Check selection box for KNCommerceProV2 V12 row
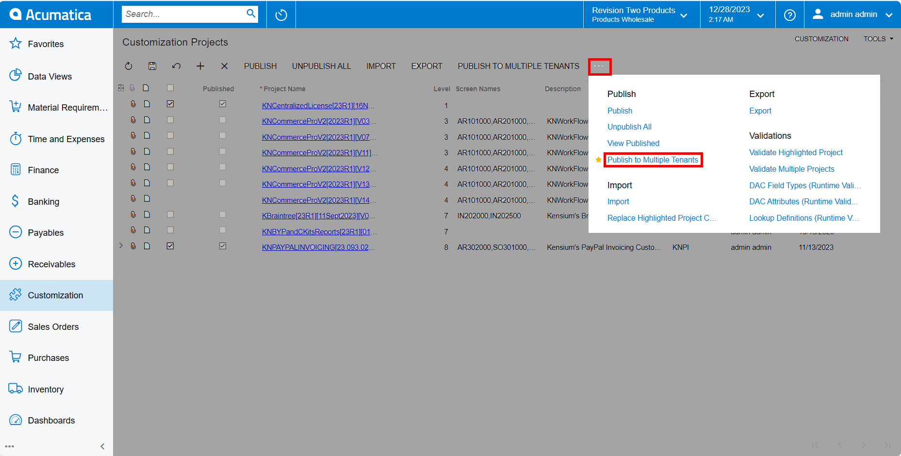This screenshot has width=901, height=456. coord(170,167)
